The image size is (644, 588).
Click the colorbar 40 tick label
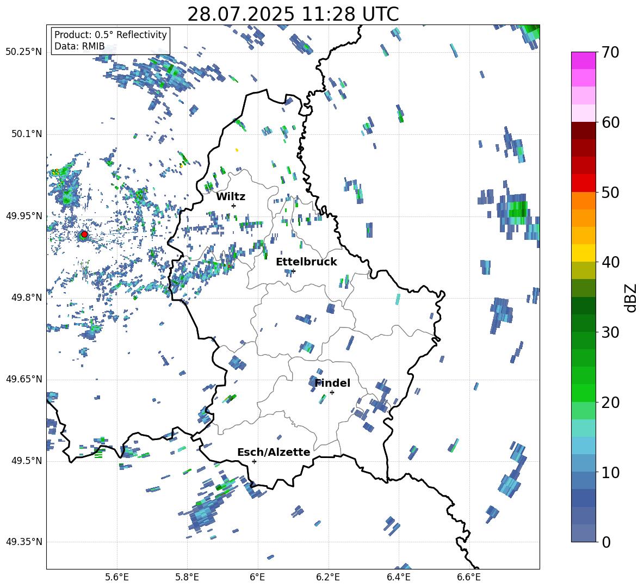click(610, 262)
